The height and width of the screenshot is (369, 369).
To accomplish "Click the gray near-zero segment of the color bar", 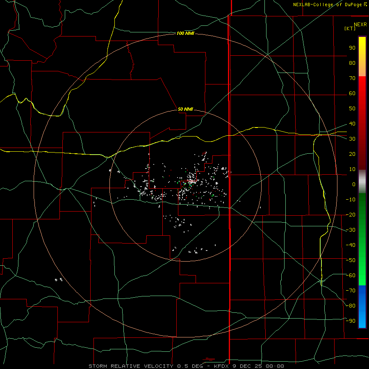I will coord(362,182).
